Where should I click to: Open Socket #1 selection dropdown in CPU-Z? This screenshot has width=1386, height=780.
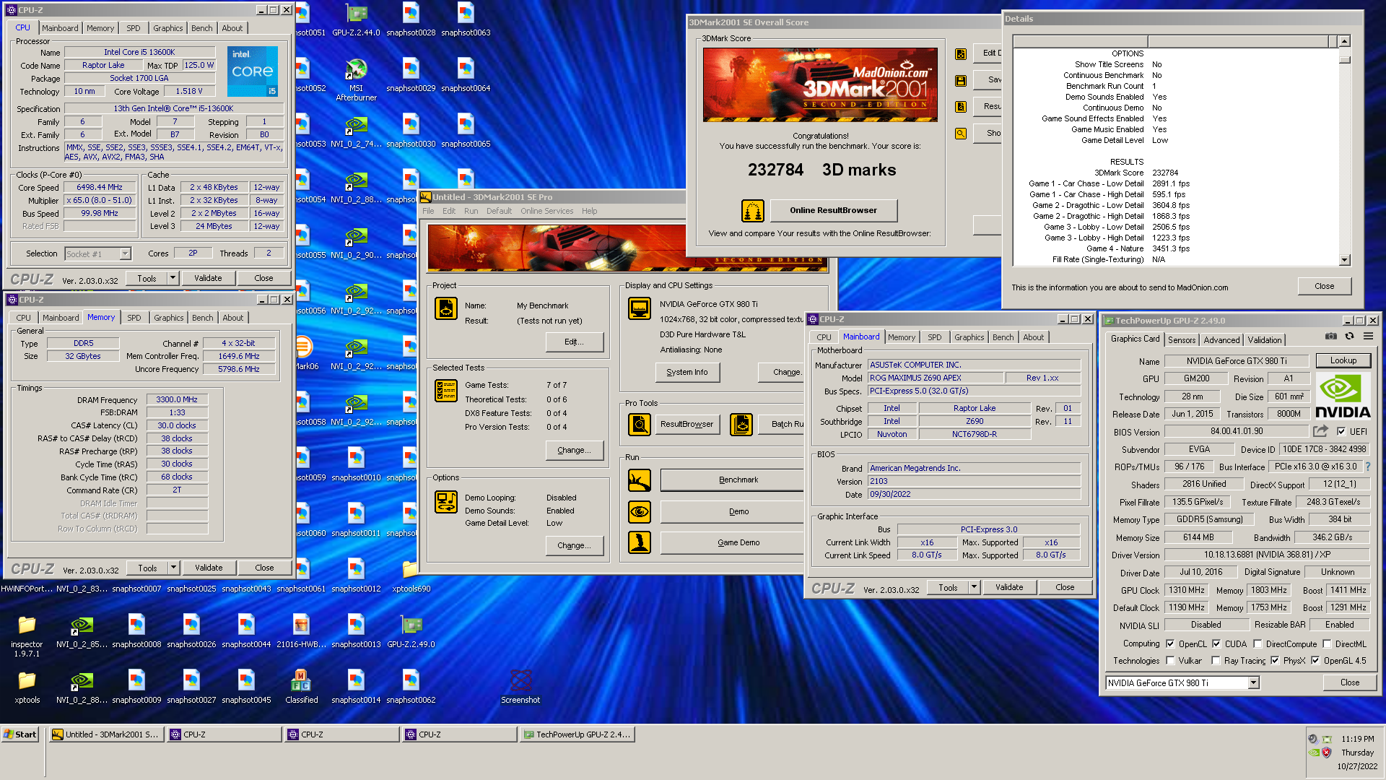(x=125, y=253)
